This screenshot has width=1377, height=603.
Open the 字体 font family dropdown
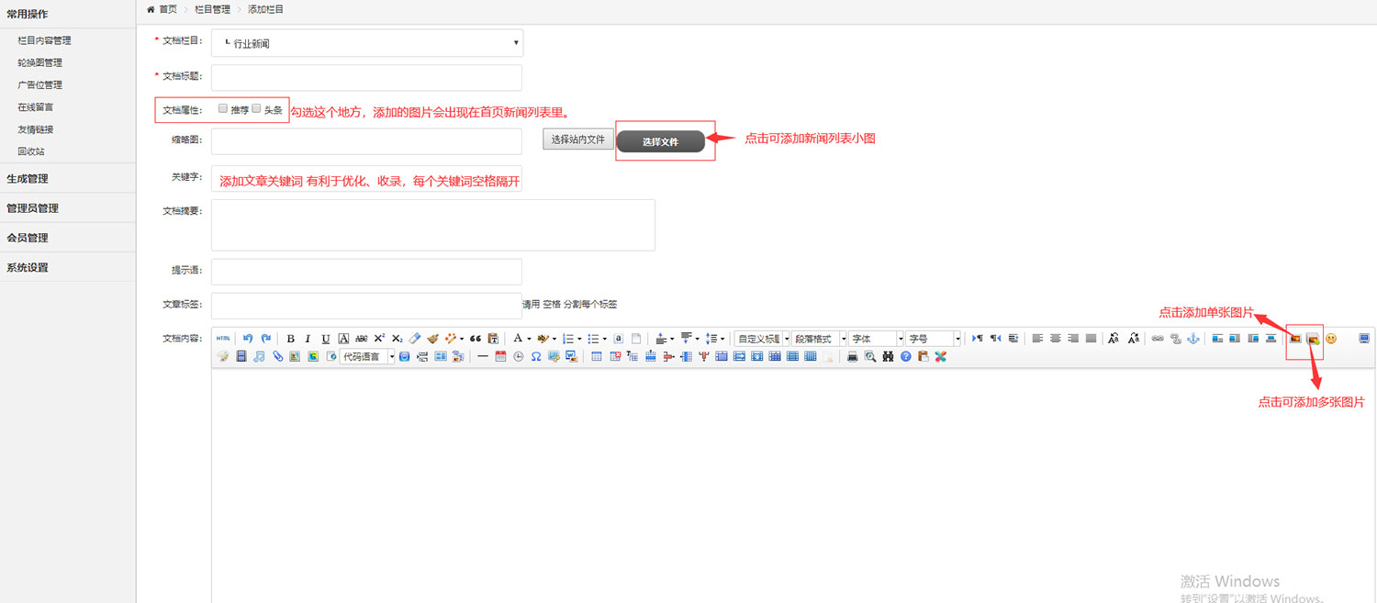pyautogui.click(x=872, y=338)
